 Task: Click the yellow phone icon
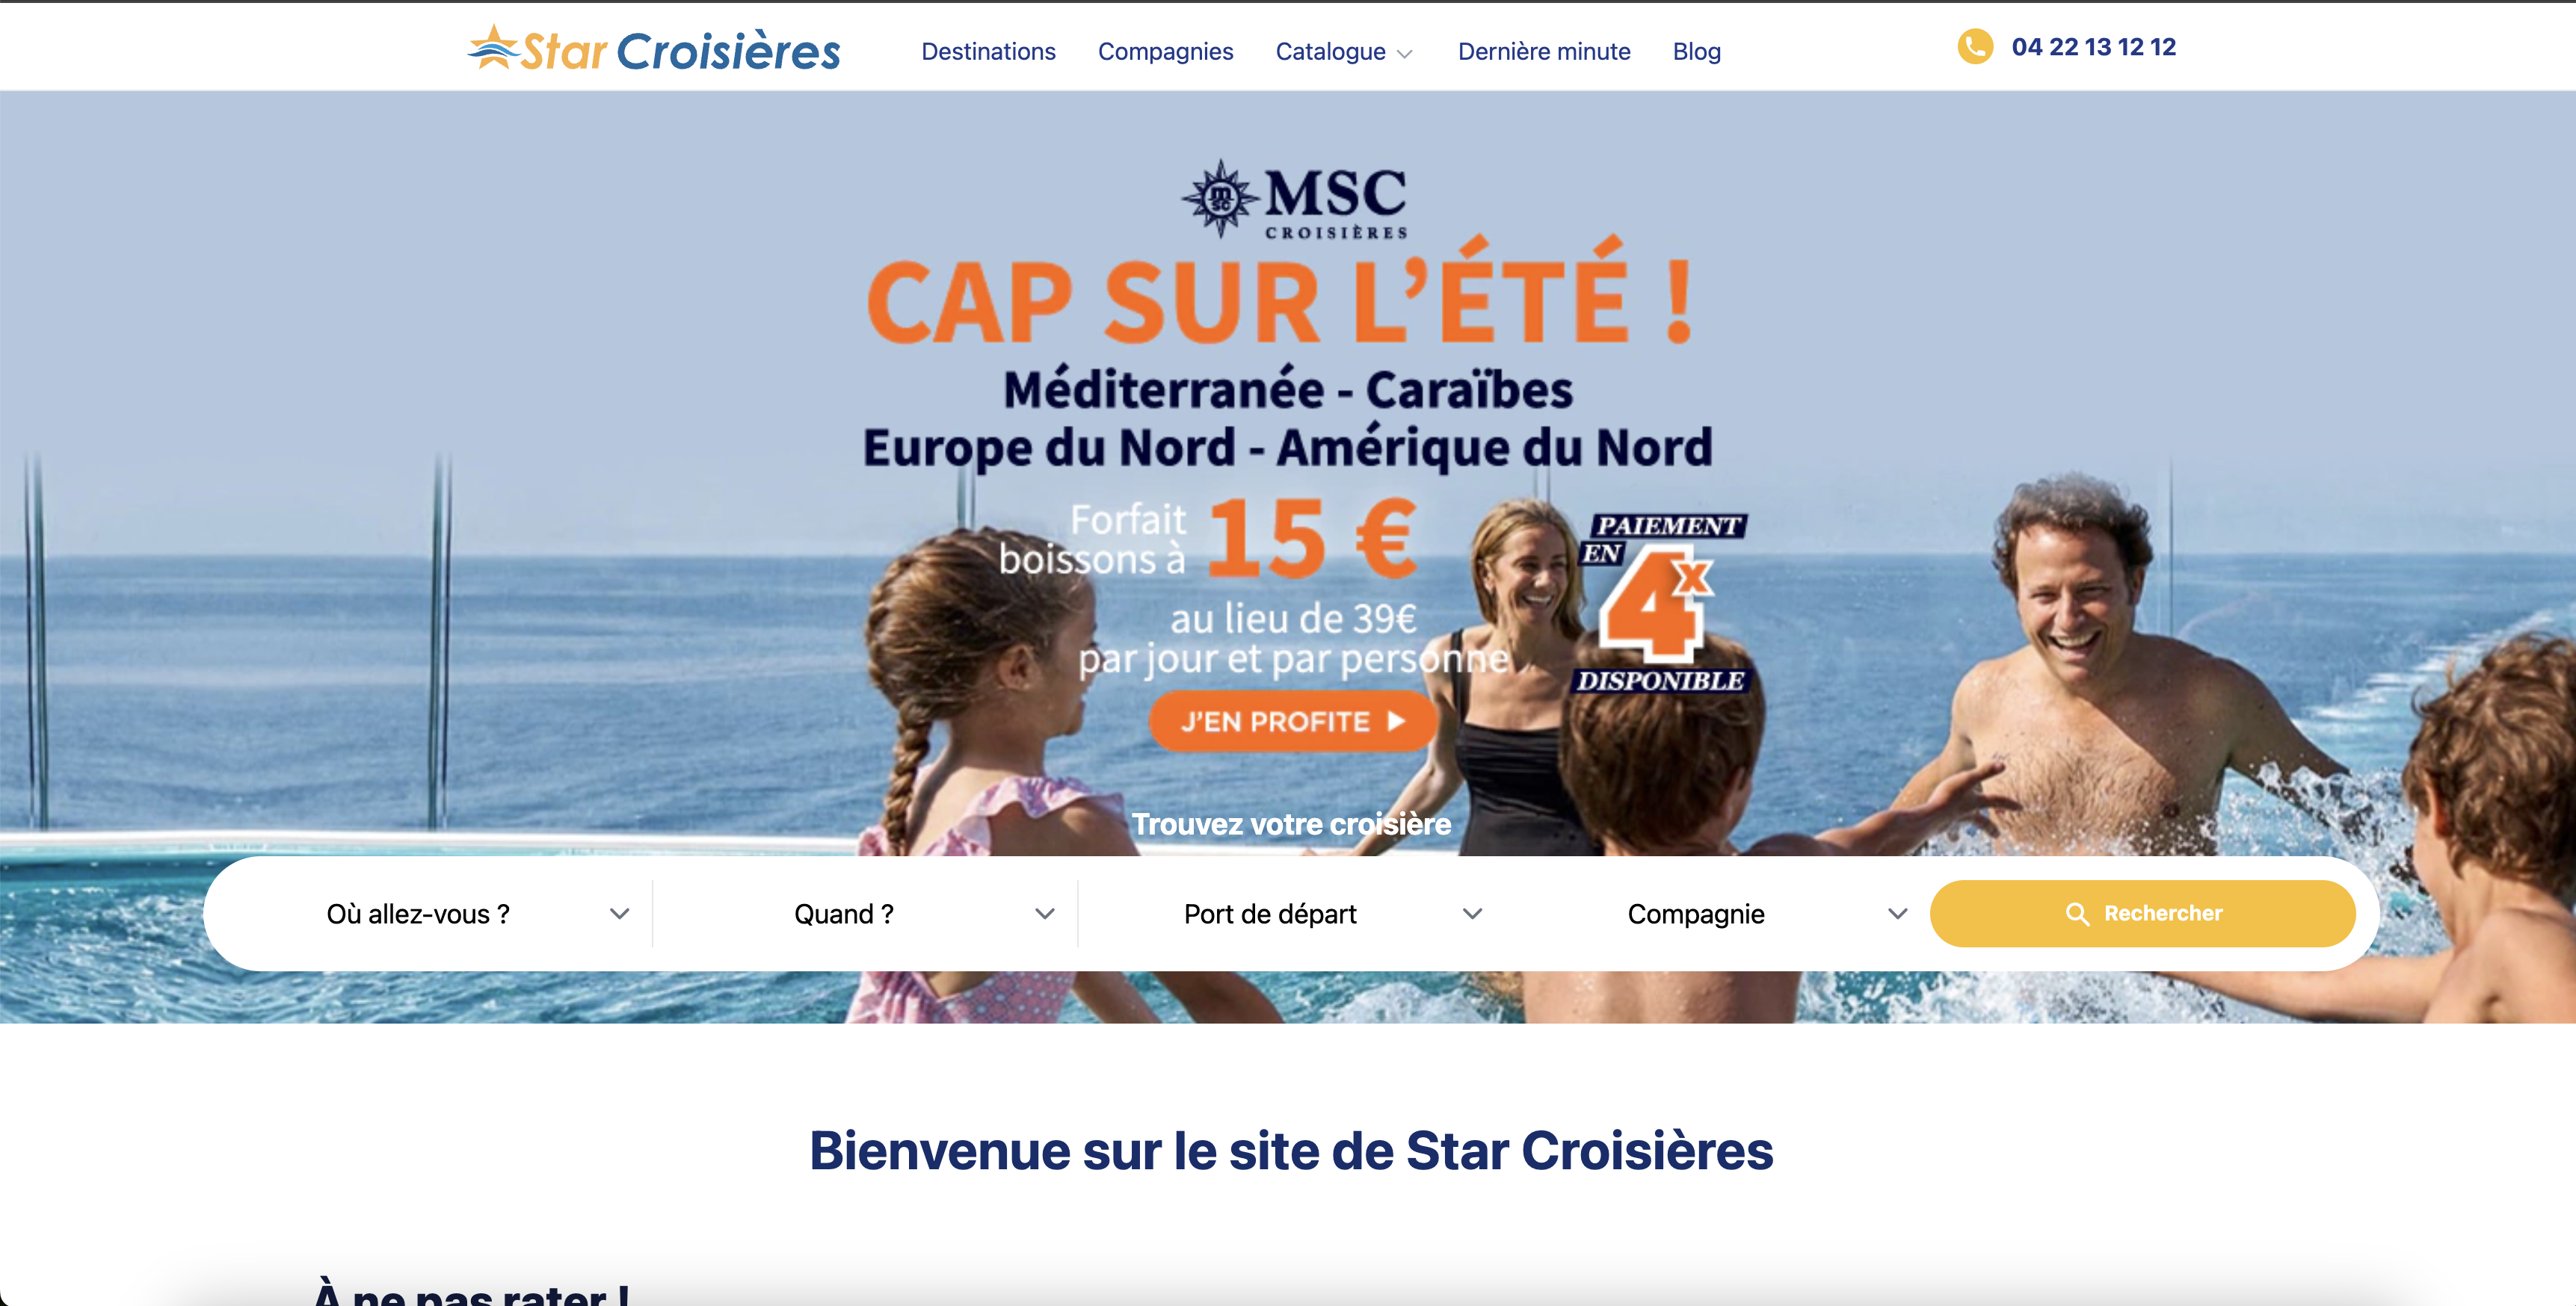coord(1975,47)
